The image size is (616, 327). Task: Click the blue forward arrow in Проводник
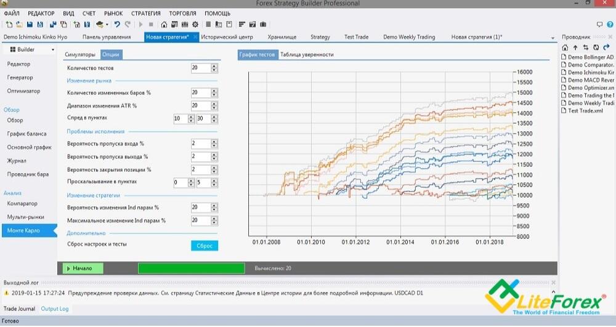pyautogui.click(x=606, y=47)
